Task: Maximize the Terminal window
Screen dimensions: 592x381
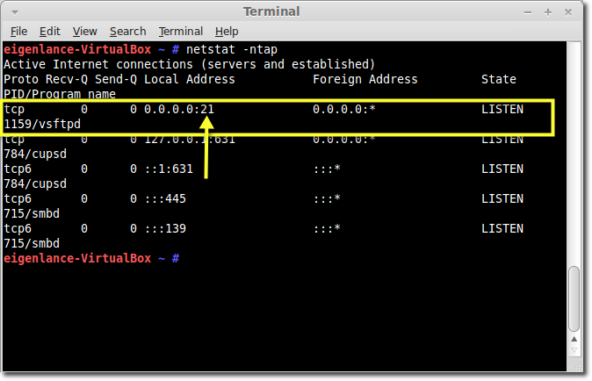Action: tap(548, 12)
